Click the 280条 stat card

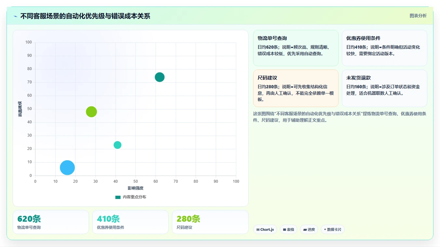(210, 222)
